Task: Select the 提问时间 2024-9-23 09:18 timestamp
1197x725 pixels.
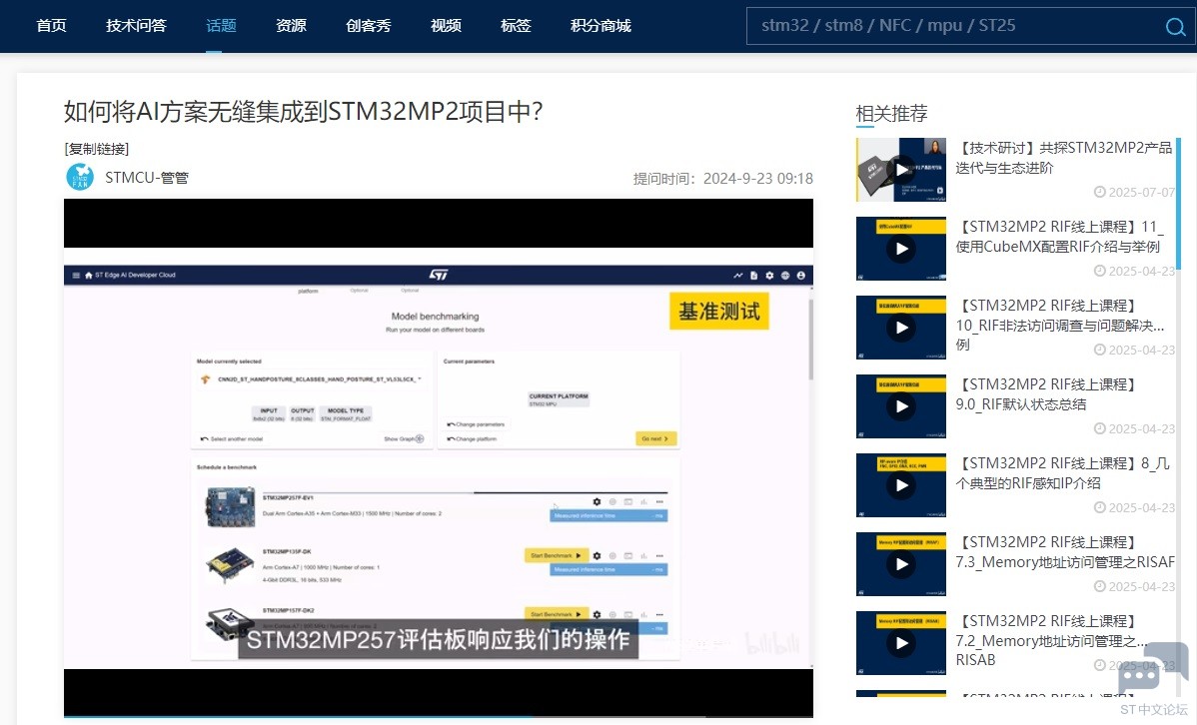Action: coord(723,179)
